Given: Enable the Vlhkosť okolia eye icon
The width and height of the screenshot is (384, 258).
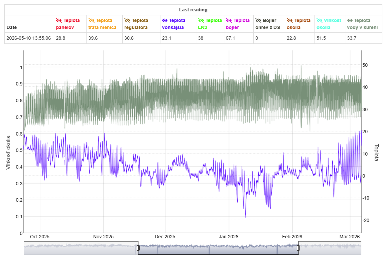Looking at the screenshot, I should (319, 21).
